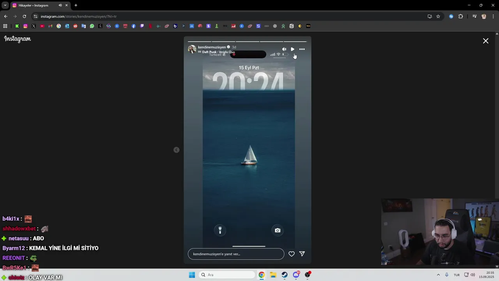Like the story with the heart icon
The width and height of the screenshot is (499, 281).
coord(292,254)
